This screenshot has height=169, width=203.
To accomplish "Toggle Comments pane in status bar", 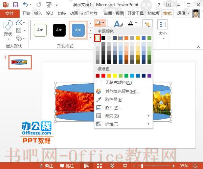I will click(67, 166).
